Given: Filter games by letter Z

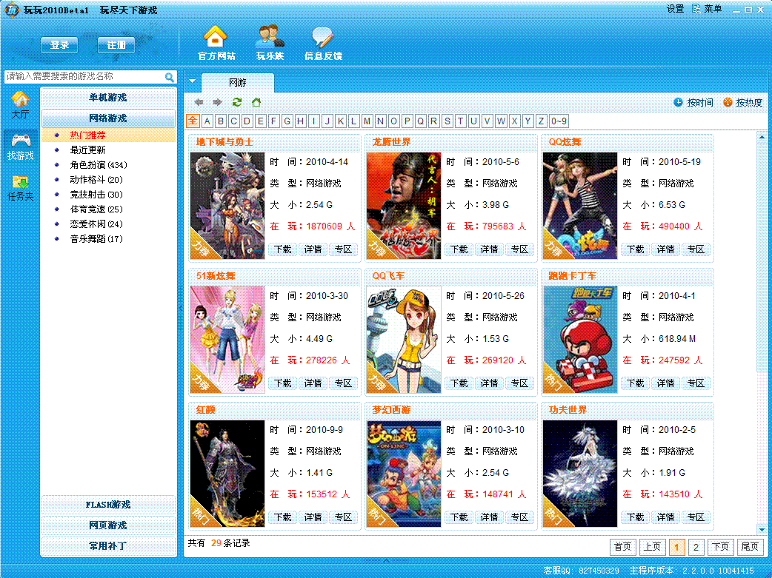Looking at the screenshot, I should (541, 121).
